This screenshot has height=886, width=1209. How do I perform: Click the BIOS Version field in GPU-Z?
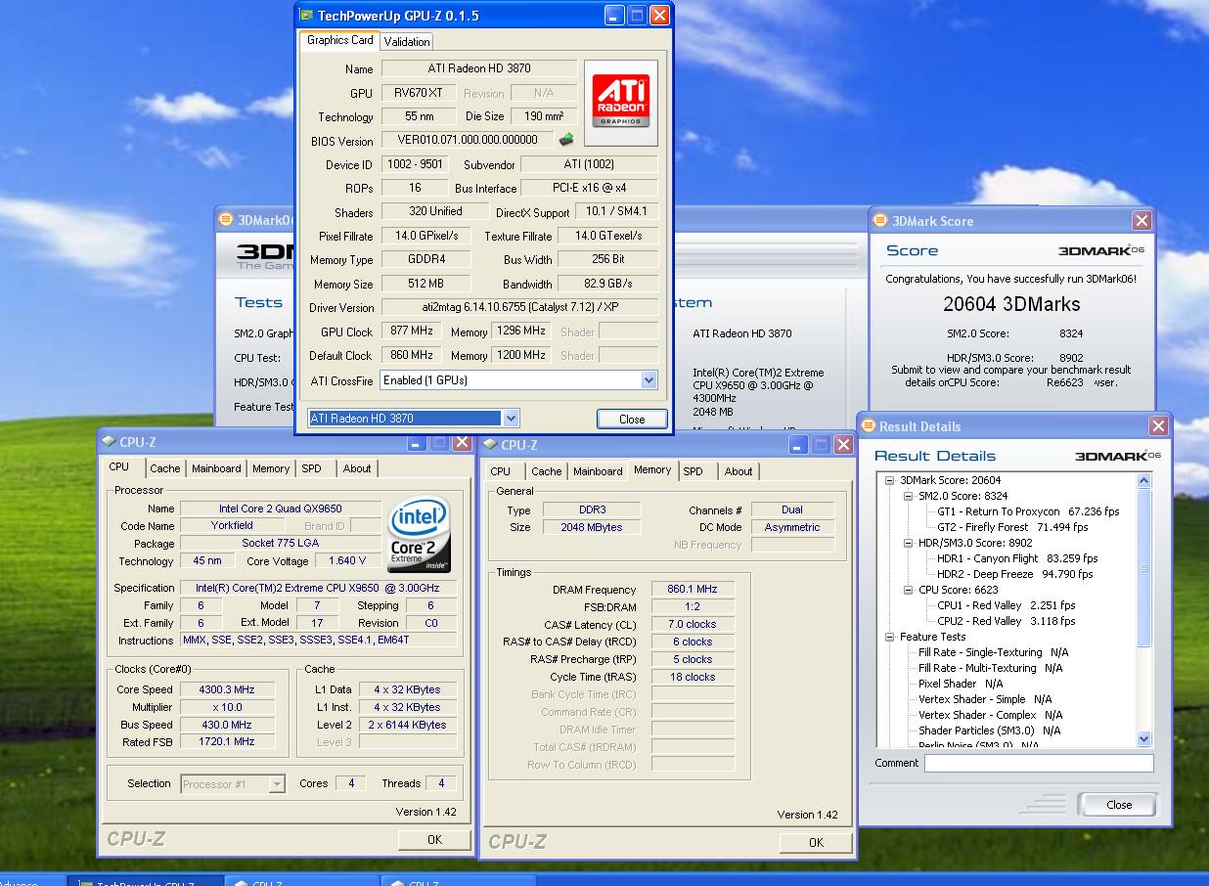[468, 140]
